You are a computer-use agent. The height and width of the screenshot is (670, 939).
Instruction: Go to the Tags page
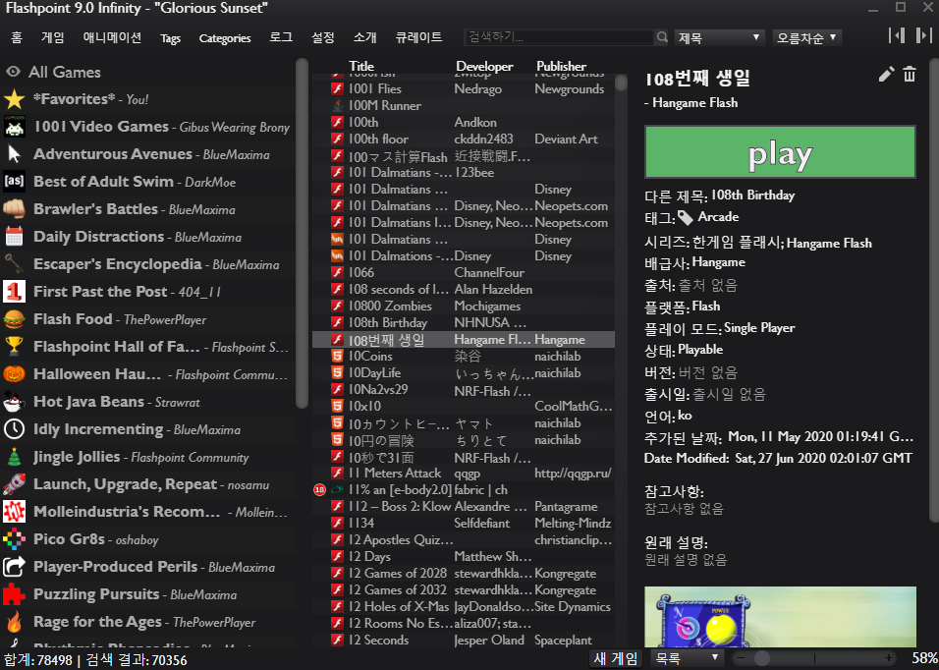tap(170, 38)
